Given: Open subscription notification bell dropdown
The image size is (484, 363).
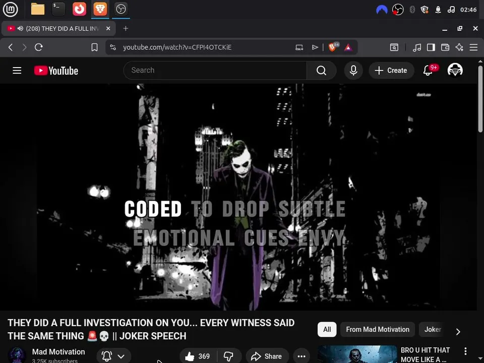Looking at the screenshot, I should click(113, 356).
